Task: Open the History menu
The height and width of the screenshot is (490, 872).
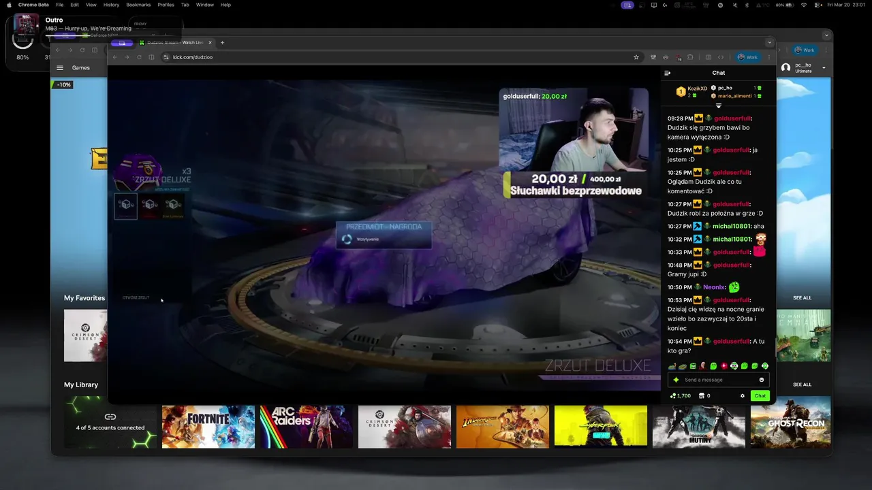Action: point(111,5)
